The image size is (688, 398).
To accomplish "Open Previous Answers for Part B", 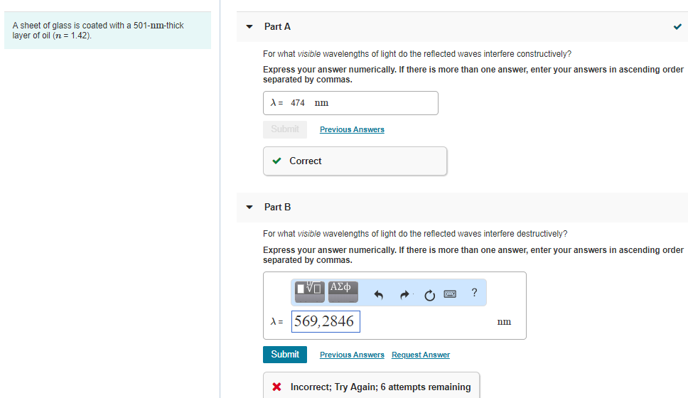I will (352, 355).
